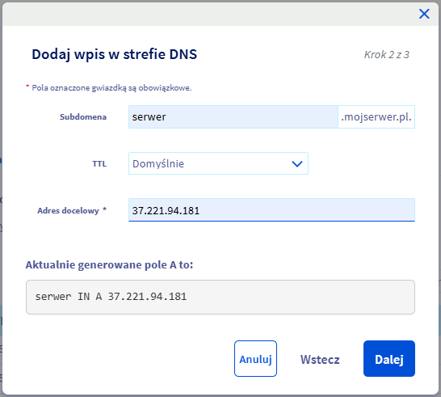441x397 pixels.
Task: Proceed with the Dalej button
Action: coord(389,358)
